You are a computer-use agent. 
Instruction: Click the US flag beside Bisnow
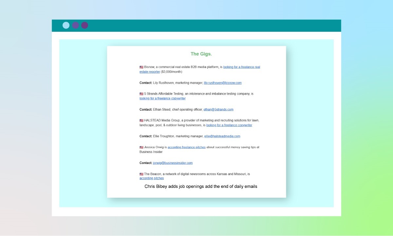click(141, 67)
